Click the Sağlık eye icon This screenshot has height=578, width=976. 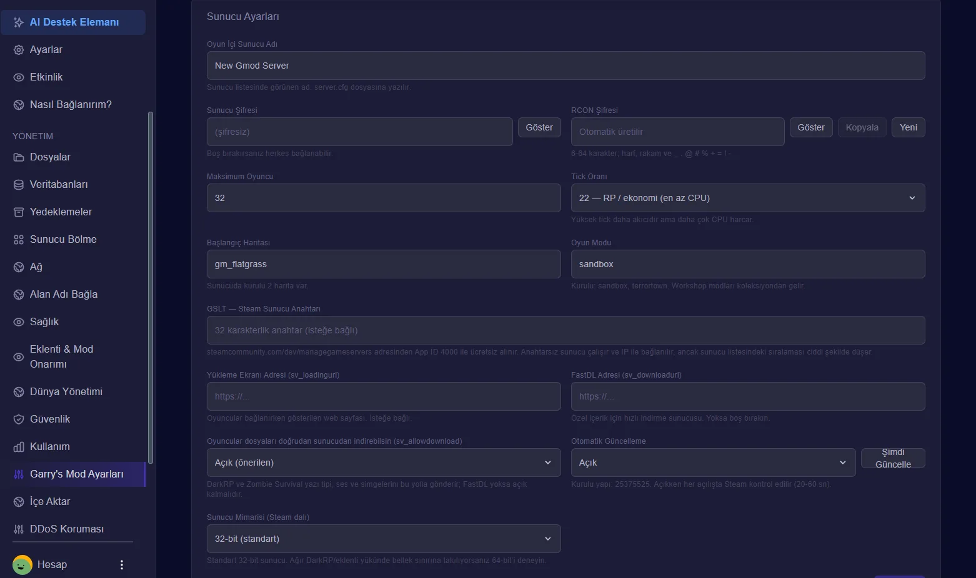tap(19, 322)
